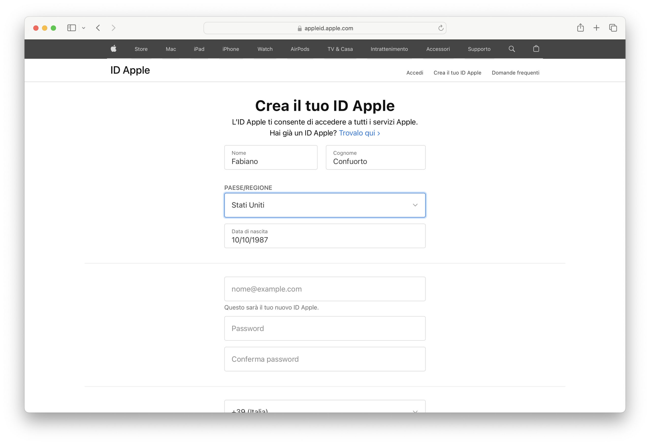
Task: Open the Store menu item
Action: 141,49
